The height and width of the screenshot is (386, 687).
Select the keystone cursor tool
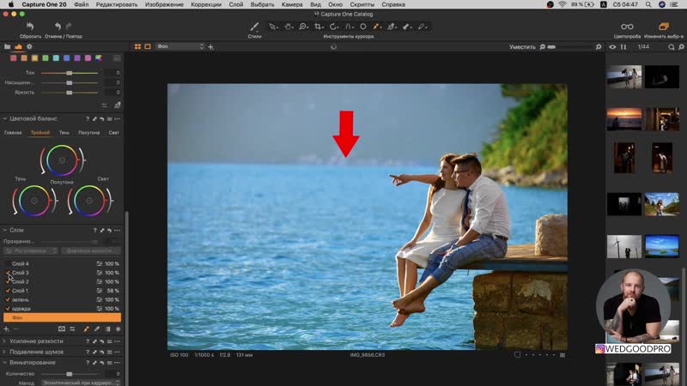point(350,27)
